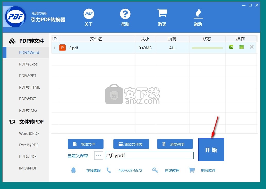The width and height of the screenshot is (266, 189).
Task: Click the 清空列表 button
Action: 175,144
